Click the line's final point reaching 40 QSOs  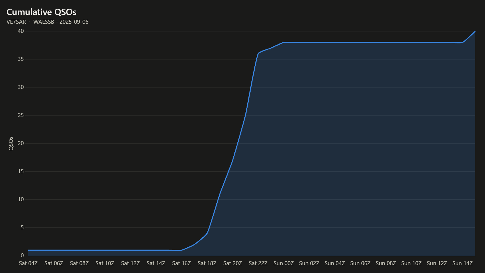tap(475, 32)
